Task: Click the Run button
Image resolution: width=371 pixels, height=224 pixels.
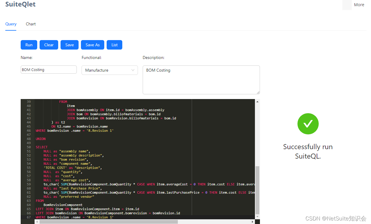Action: pyautogui.click(x=29, y=45)
